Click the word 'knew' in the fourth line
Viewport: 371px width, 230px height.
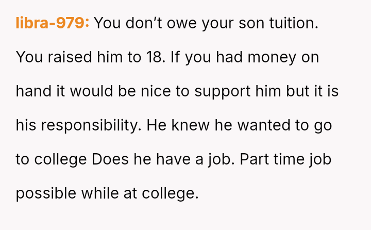click(191, 125)
